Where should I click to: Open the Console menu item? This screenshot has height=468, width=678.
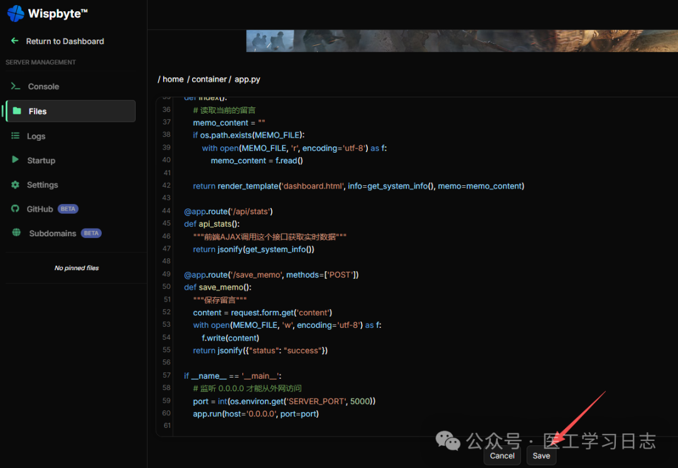tap(43, 87)
